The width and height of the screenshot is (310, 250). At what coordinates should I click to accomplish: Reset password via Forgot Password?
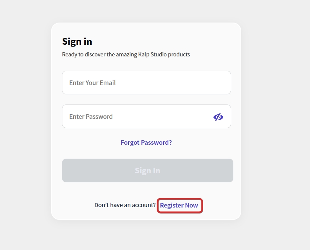(x=146, y=142)
